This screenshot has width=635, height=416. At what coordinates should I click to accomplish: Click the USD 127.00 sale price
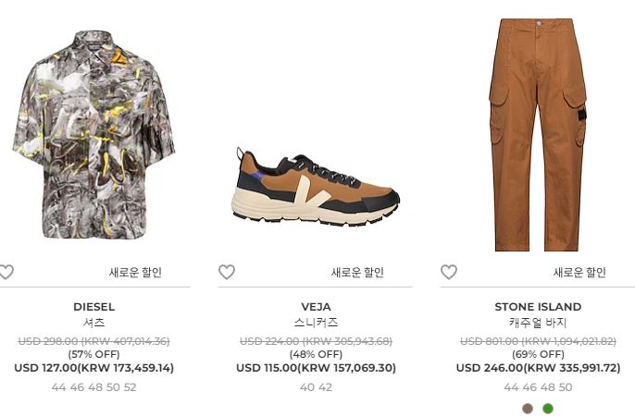click(45, 368)
